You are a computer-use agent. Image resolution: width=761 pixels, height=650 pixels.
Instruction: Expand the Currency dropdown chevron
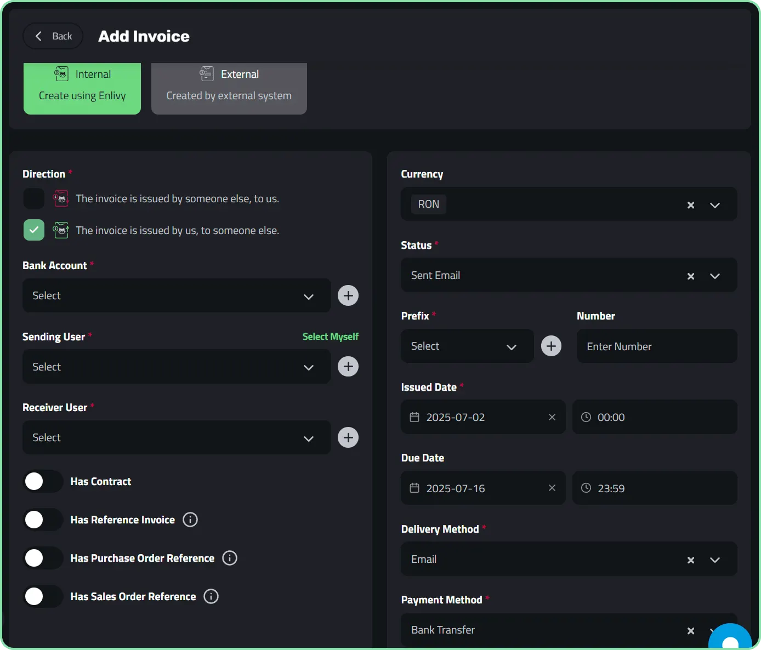click(715, 205)
